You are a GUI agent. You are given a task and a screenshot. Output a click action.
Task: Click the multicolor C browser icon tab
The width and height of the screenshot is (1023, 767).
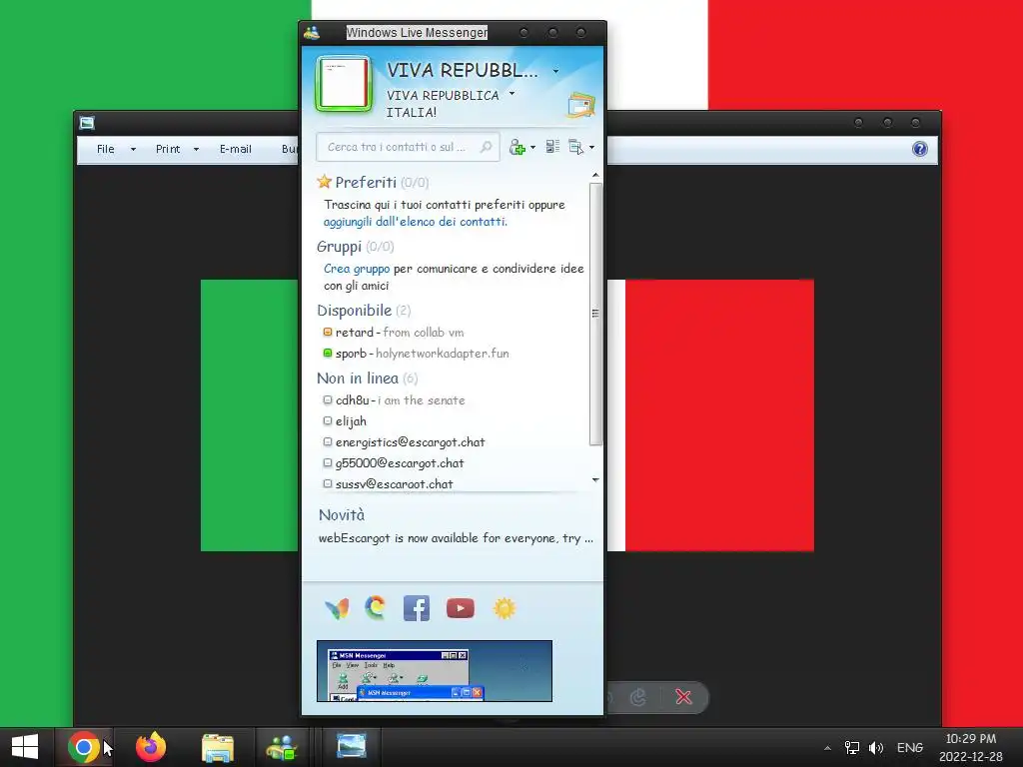(376, 608)
